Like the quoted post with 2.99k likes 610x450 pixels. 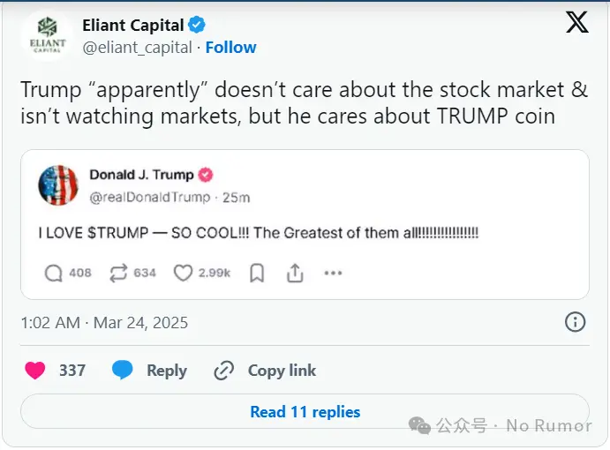183,274
